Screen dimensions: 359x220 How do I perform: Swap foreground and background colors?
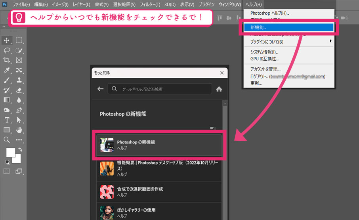tap(20, 149)
